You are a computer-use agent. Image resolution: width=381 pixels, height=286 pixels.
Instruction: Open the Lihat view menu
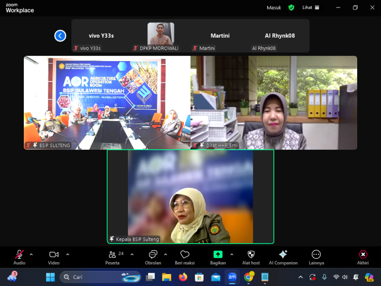click(311, 8)
